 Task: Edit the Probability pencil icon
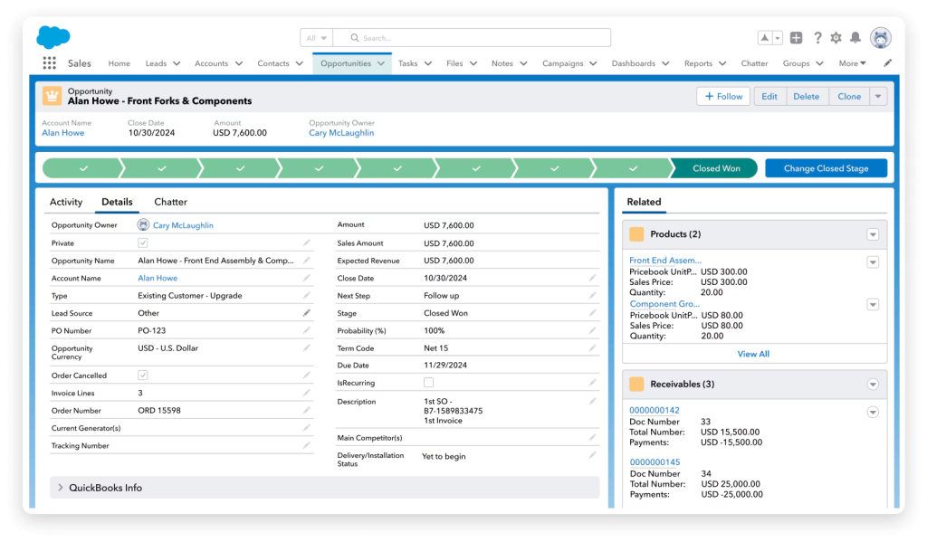click(x=592, y=330)
